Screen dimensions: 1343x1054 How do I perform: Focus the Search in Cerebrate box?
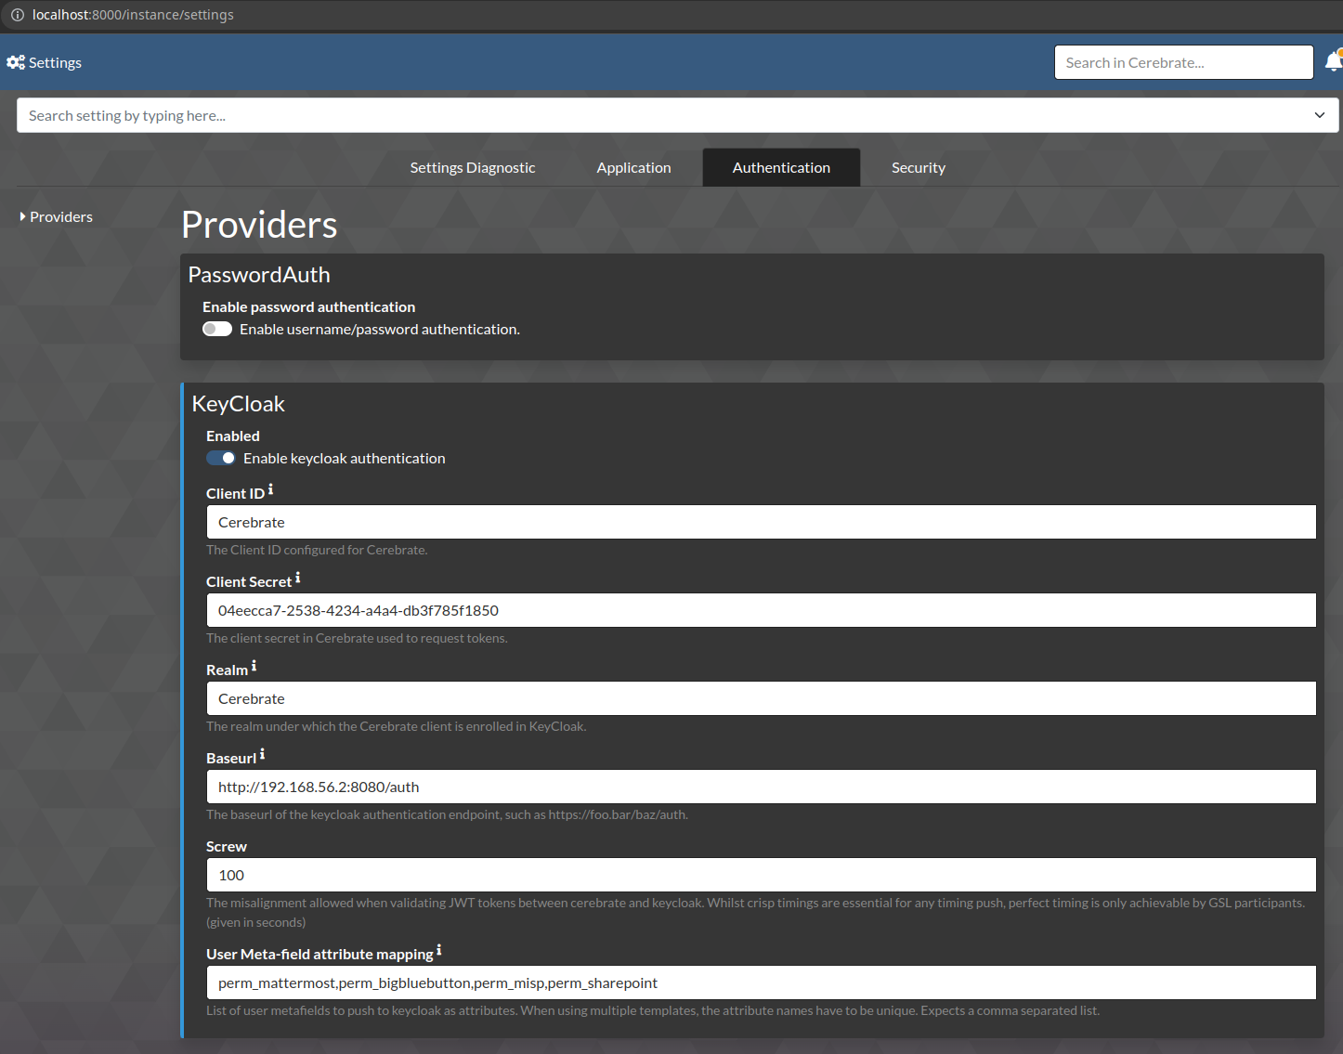click(1183, 62)
